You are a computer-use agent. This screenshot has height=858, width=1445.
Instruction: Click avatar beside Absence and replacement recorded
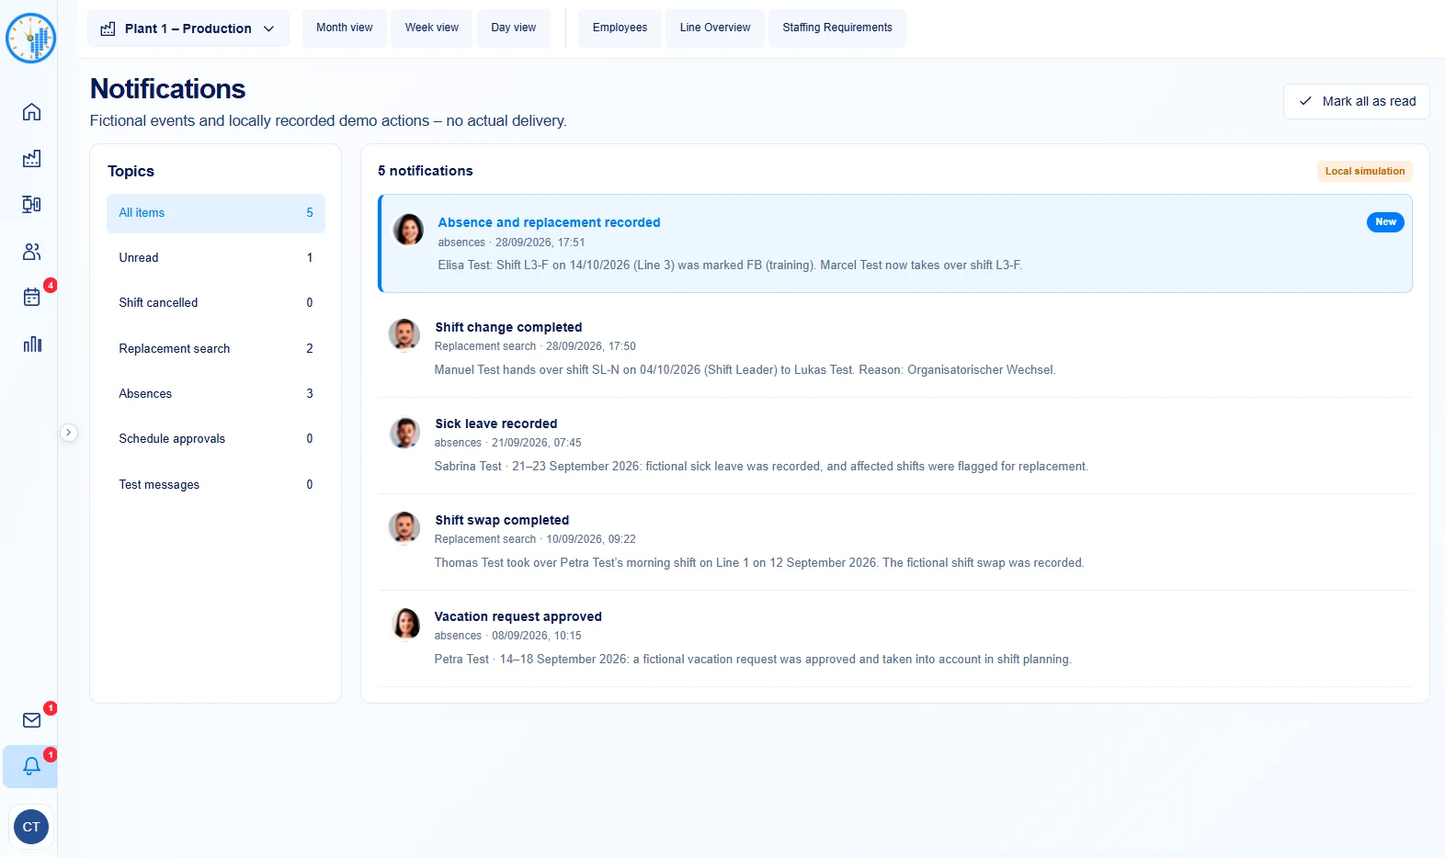point(408,230)
